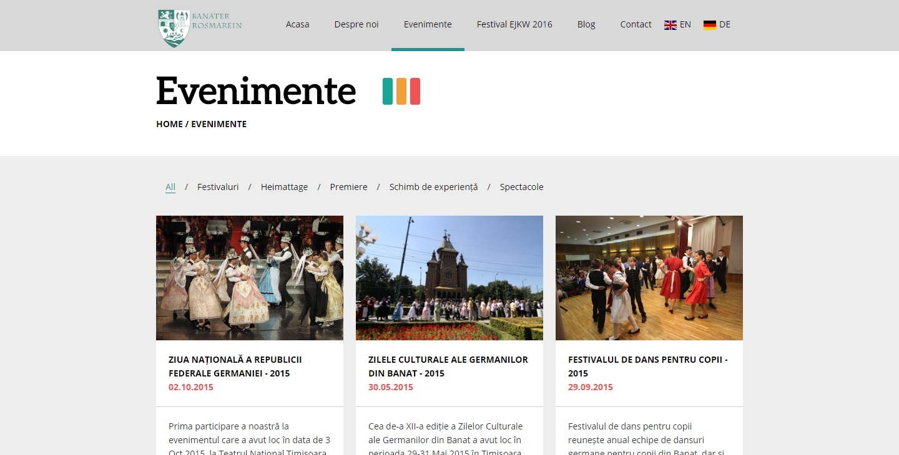Image resolution: width=899 pixels, height=455 pixels.
Task: Show only Premiere events
Action: 348,187
